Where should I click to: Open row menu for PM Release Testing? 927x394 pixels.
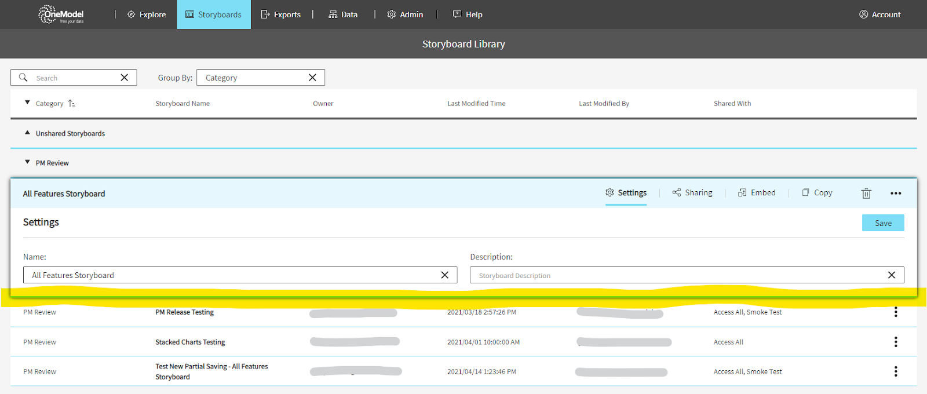click(896, 312)
